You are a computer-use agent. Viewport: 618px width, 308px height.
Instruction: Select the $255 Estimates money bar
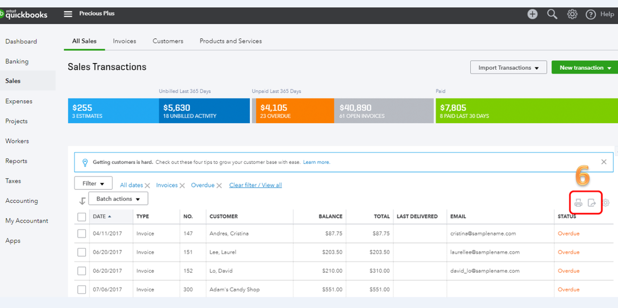click(113, 111)
